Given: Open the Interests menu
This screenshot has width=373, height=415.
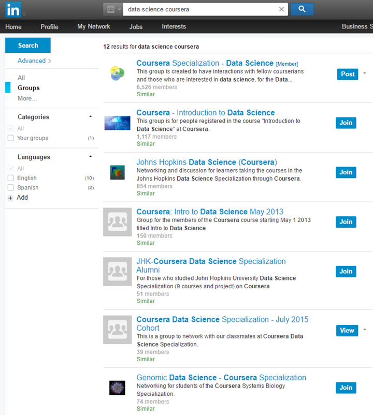Looking at the screenshot, I should [174, 26].
